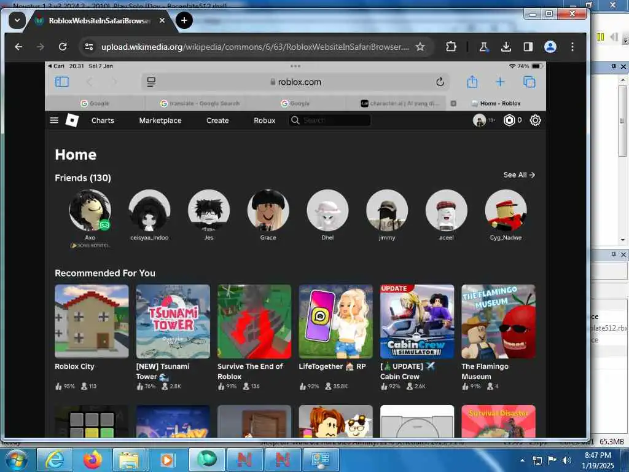Open friend Grace's avatar

point(268,210)
